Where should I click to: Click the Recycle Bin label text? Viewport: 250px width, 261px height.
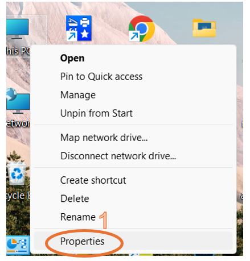point(18,196)
